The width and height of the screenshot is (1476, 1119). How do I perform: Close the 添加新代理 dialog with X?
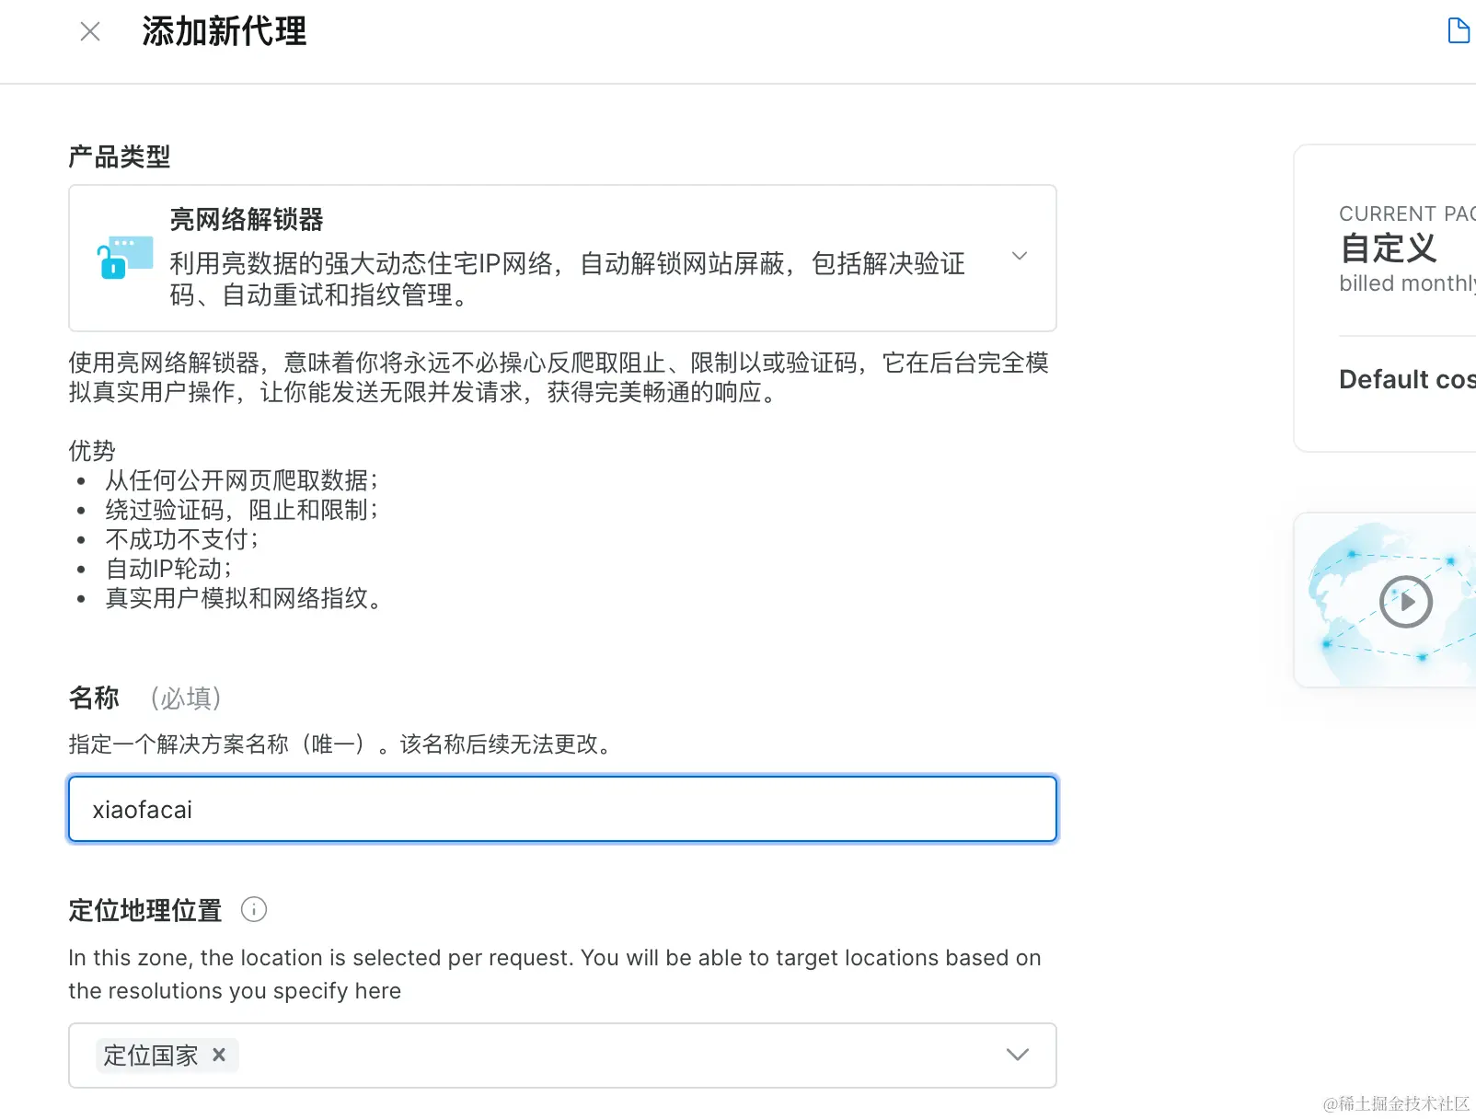pos(90,32)
